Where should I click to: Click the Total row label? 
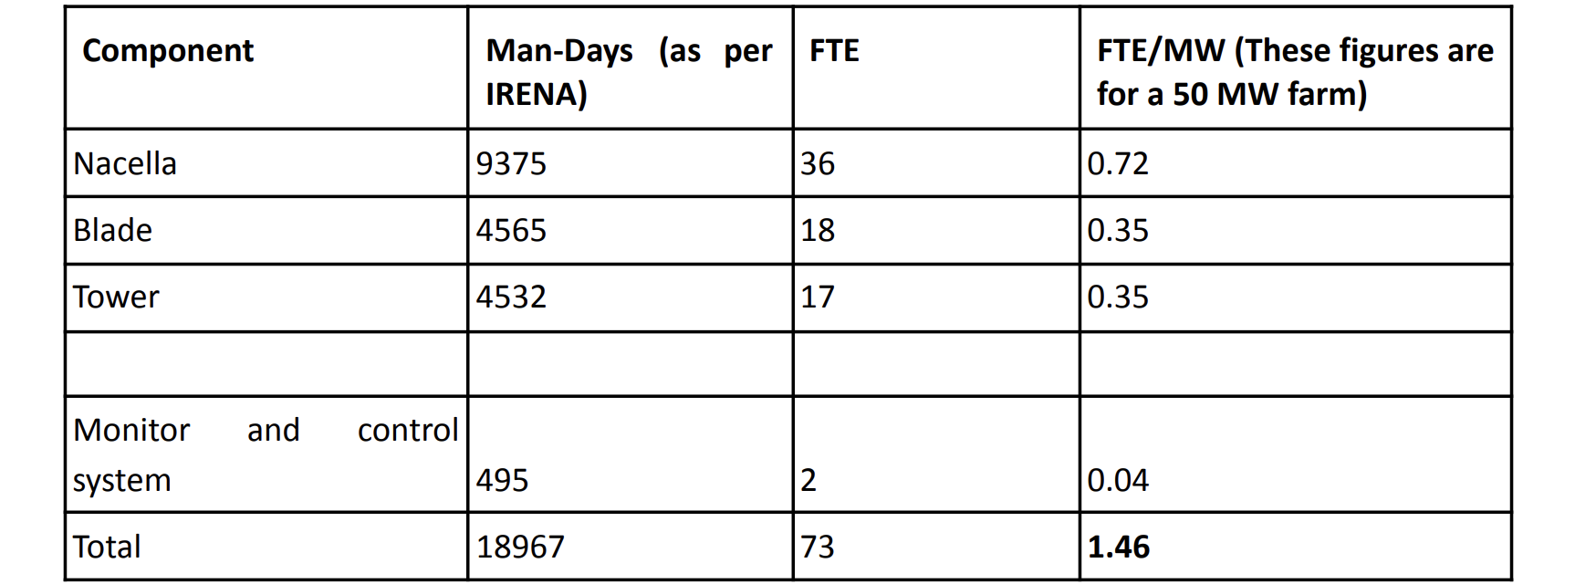click(x=266, y=546)
